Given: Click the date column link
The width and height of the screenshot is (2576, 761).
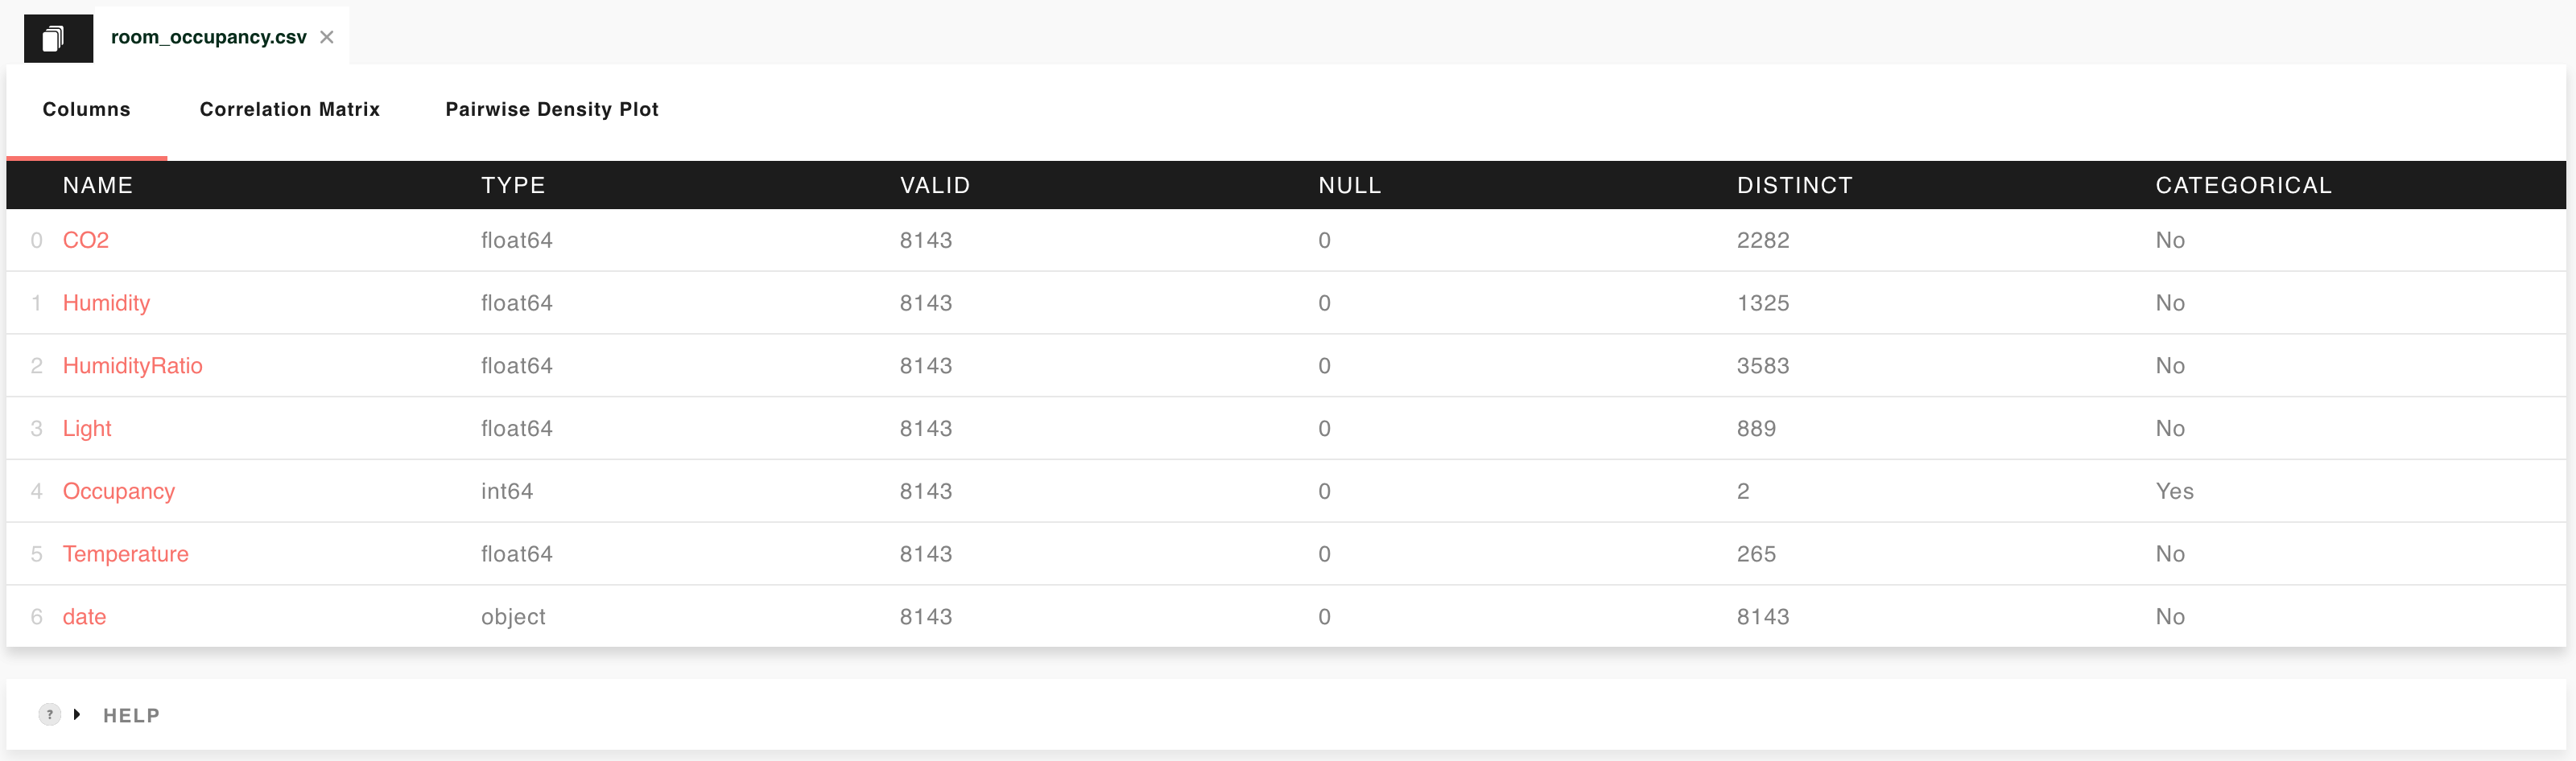Looking at the screenshot, I should tap(84, 617).
